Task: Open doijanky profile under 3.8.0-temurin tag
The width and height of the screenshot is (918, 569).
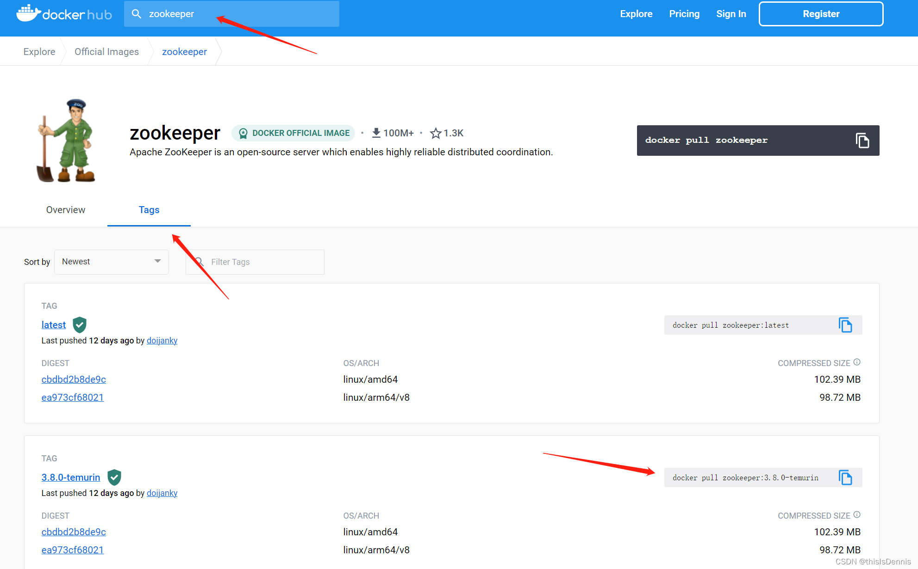Action: [162, 493]
